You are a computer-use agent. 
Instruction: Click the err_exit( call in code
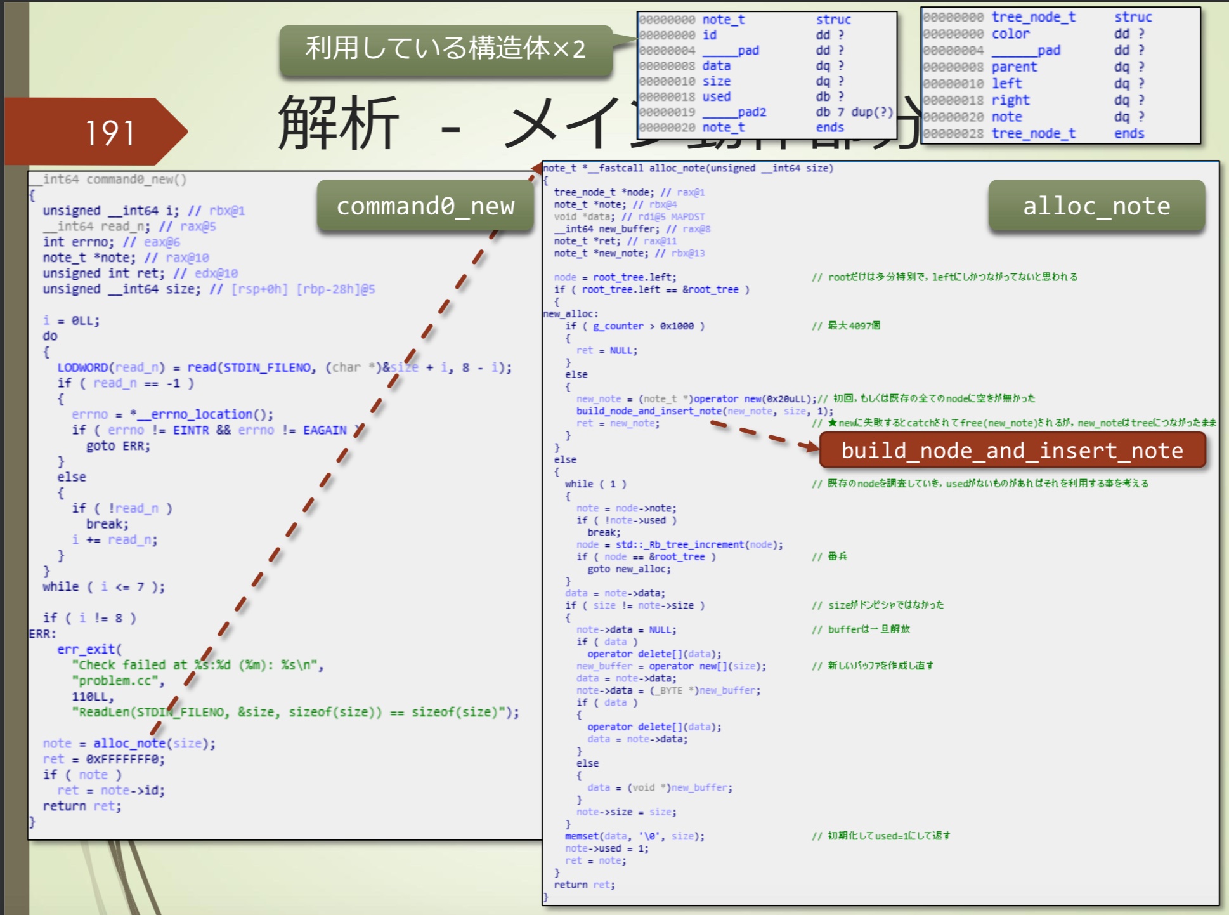(89, 649)
